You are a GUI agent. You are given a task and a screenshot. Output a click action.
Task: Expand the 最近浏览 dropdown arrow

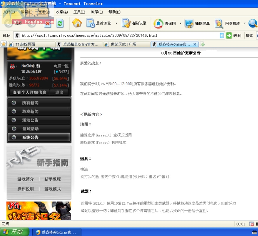116,23
